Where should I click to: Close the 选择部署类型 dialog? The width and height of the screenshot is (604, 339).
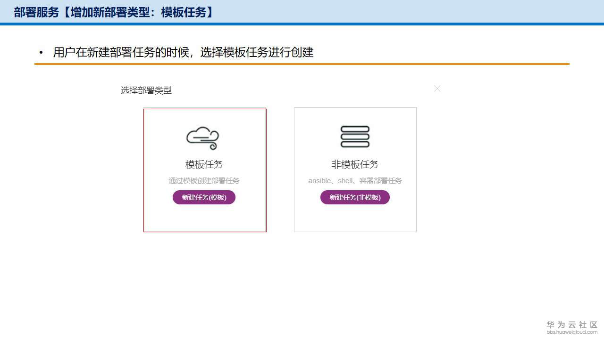pyautogui.click(x=437, y=89)
